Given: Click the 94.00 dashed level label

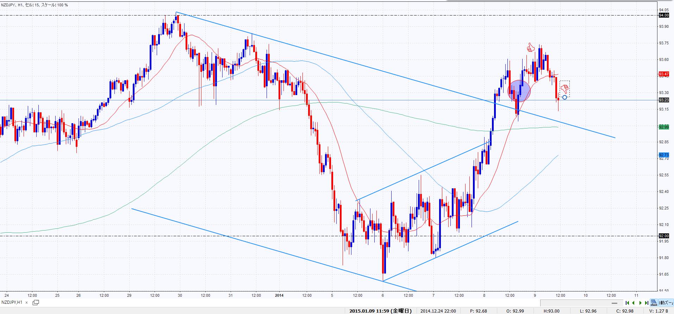Looking at the screenshot, I should (663, 15).
